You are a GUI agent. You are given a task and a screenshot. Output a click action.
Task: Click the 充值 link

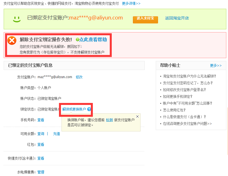click(x=56, y=134)
